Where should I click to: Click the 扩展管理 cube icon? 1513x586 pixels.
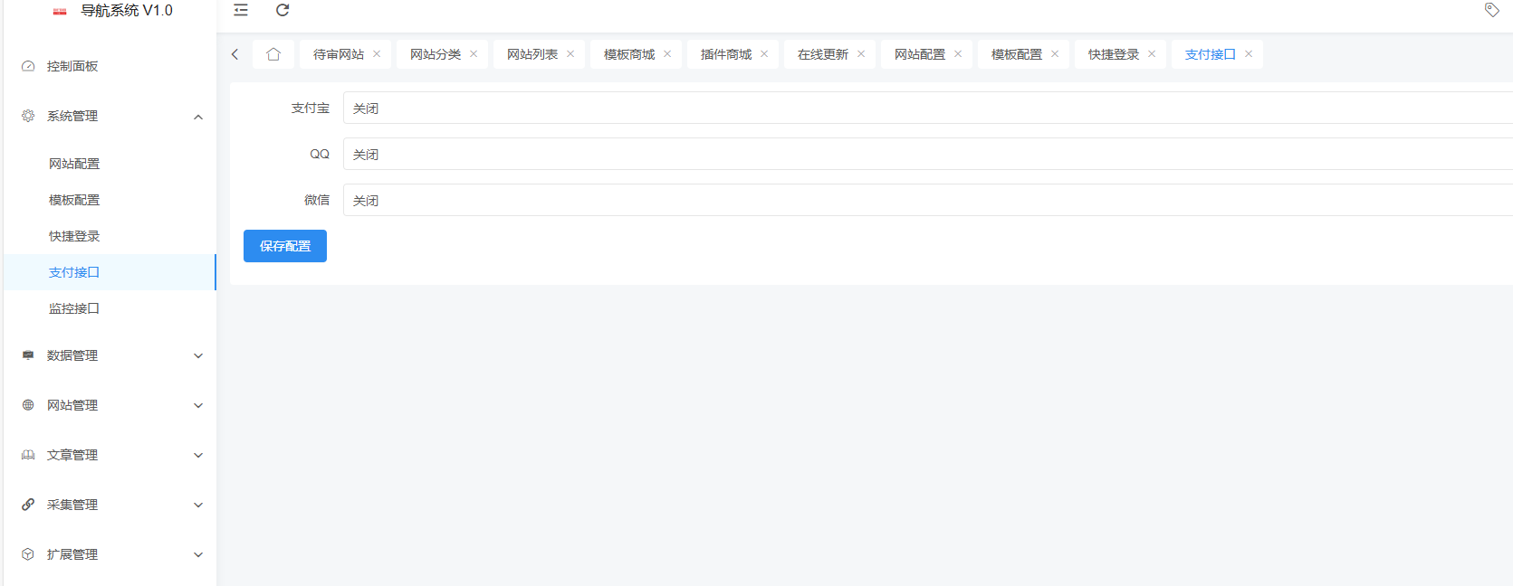pyautogui.click(x=28, y=554)
